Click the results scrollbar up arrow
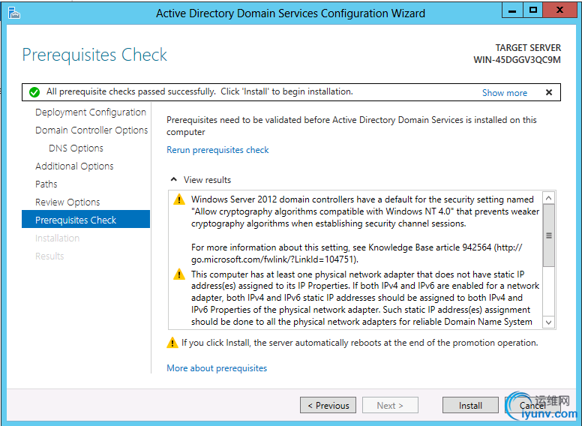 click(x=548, y=198)
